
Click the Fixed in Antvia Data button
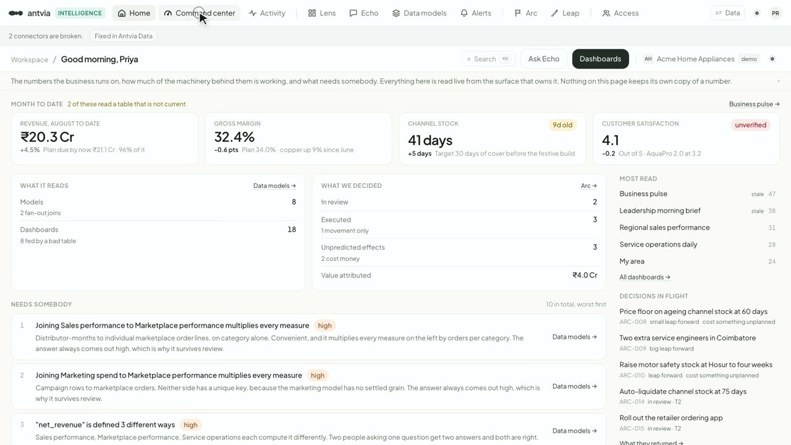tap(124, 36)
